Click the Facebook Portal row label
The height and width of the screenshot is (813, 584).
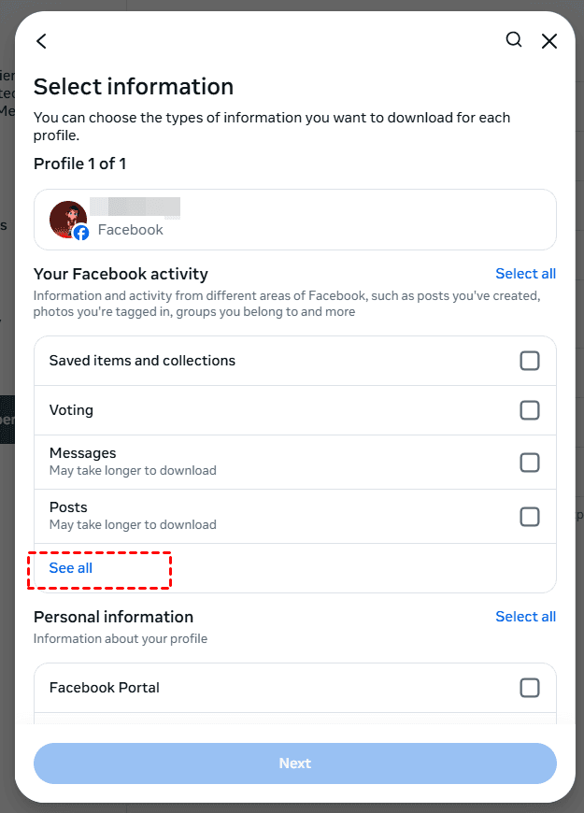[x=104, y=688]
